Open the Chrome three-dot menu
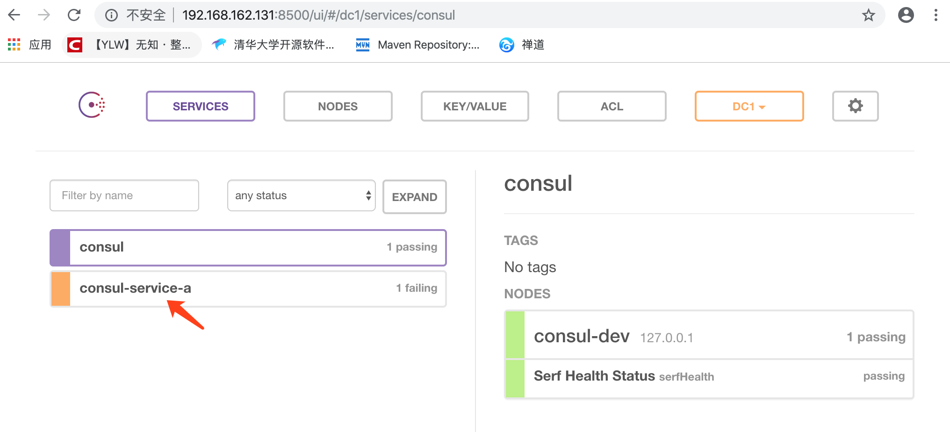950x432 pixels. click(x=936, y=15)
